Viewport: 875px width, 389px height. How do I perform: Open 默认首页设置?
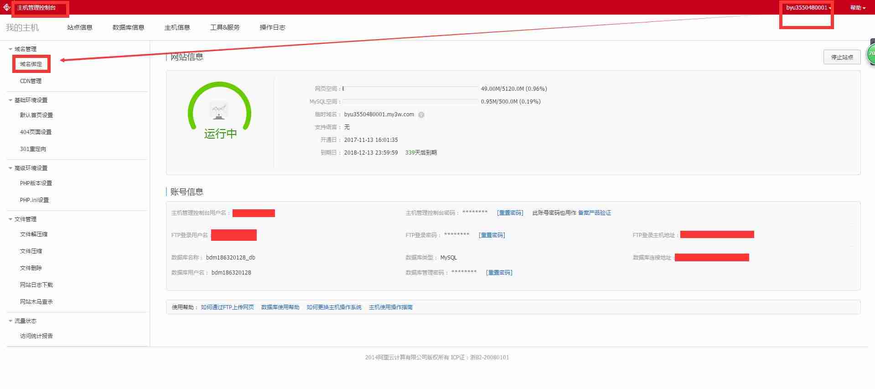36,115
